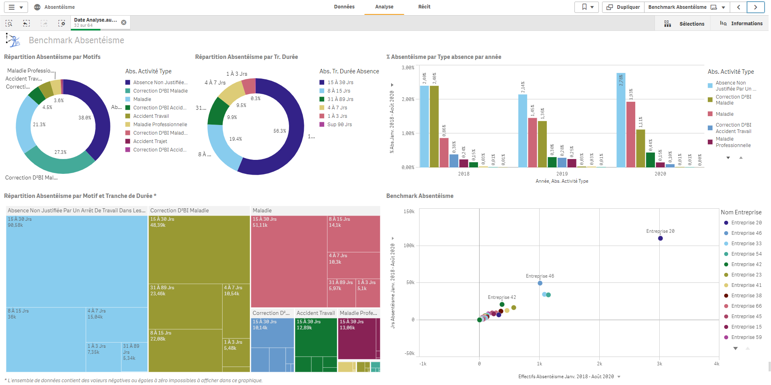This screenshot has height=385, width=771.
Task: Clear all selections
Action: (62, 24)
